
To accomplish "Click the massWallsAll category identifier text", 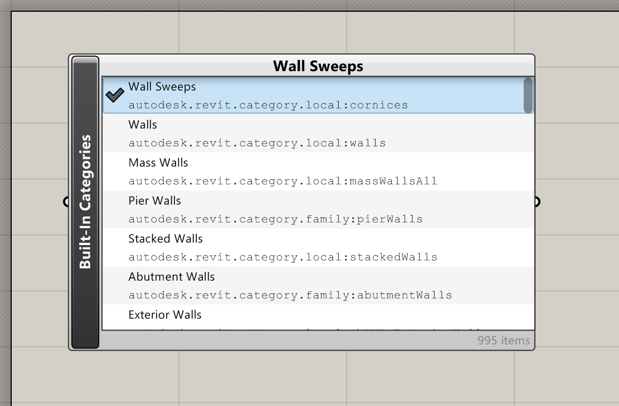I will coord(283,181).
